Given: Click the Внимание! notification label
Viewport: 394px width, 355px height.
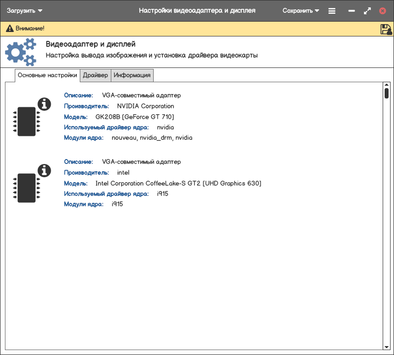Looking at the screenshot, I should coord(30,29).
